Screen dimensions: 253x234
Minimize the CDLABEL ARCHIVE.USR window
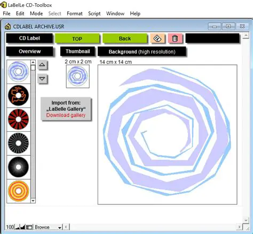point(215,27)
